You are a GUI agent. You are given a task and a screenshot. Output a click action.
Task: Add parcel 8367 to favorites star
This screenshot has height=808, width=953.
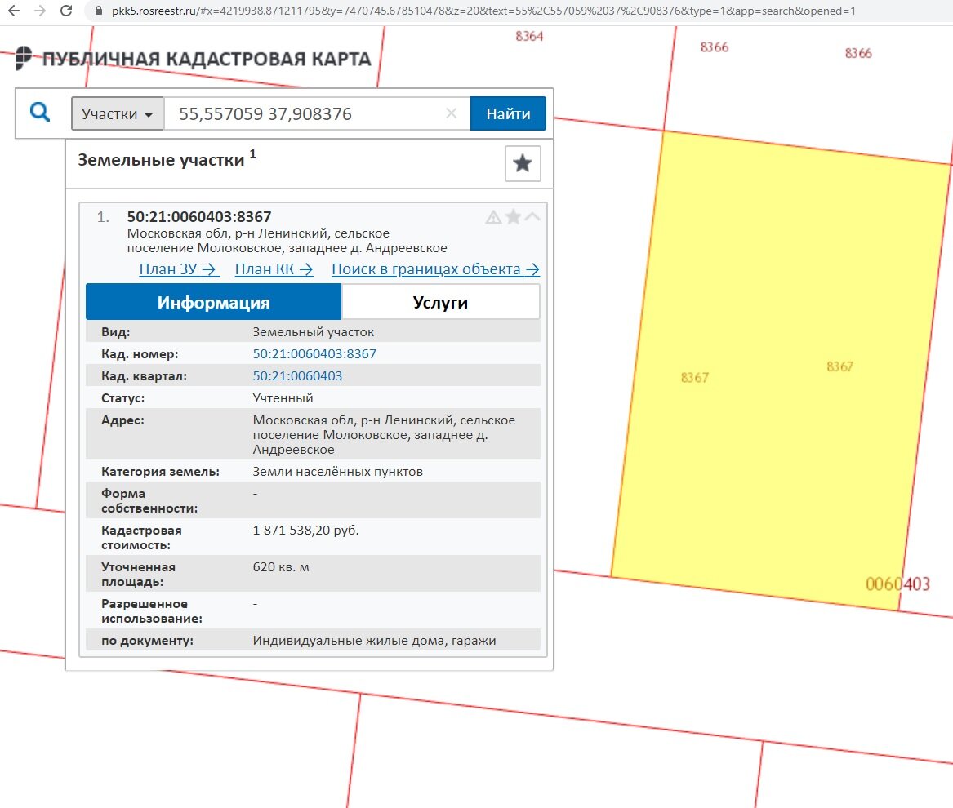[x=514, y=217]
